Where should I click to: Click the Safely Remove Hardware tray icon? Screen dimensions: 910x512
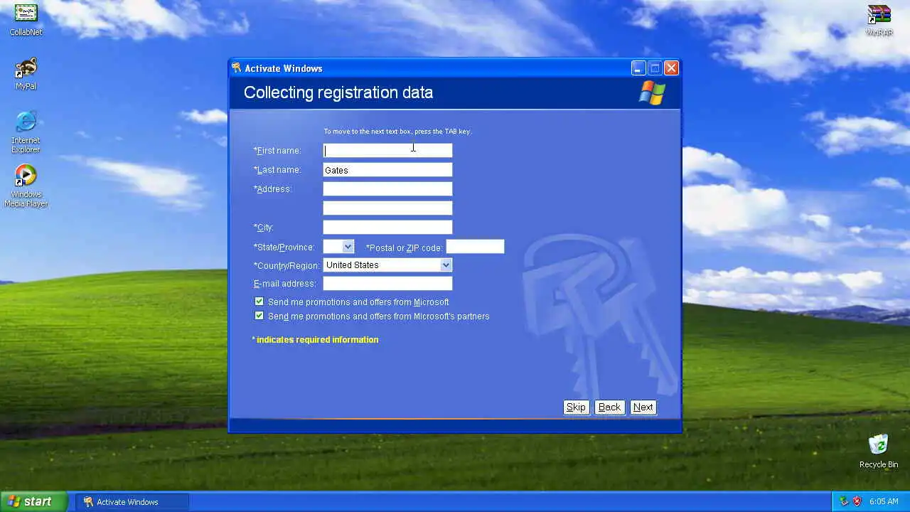click(844, 501)
